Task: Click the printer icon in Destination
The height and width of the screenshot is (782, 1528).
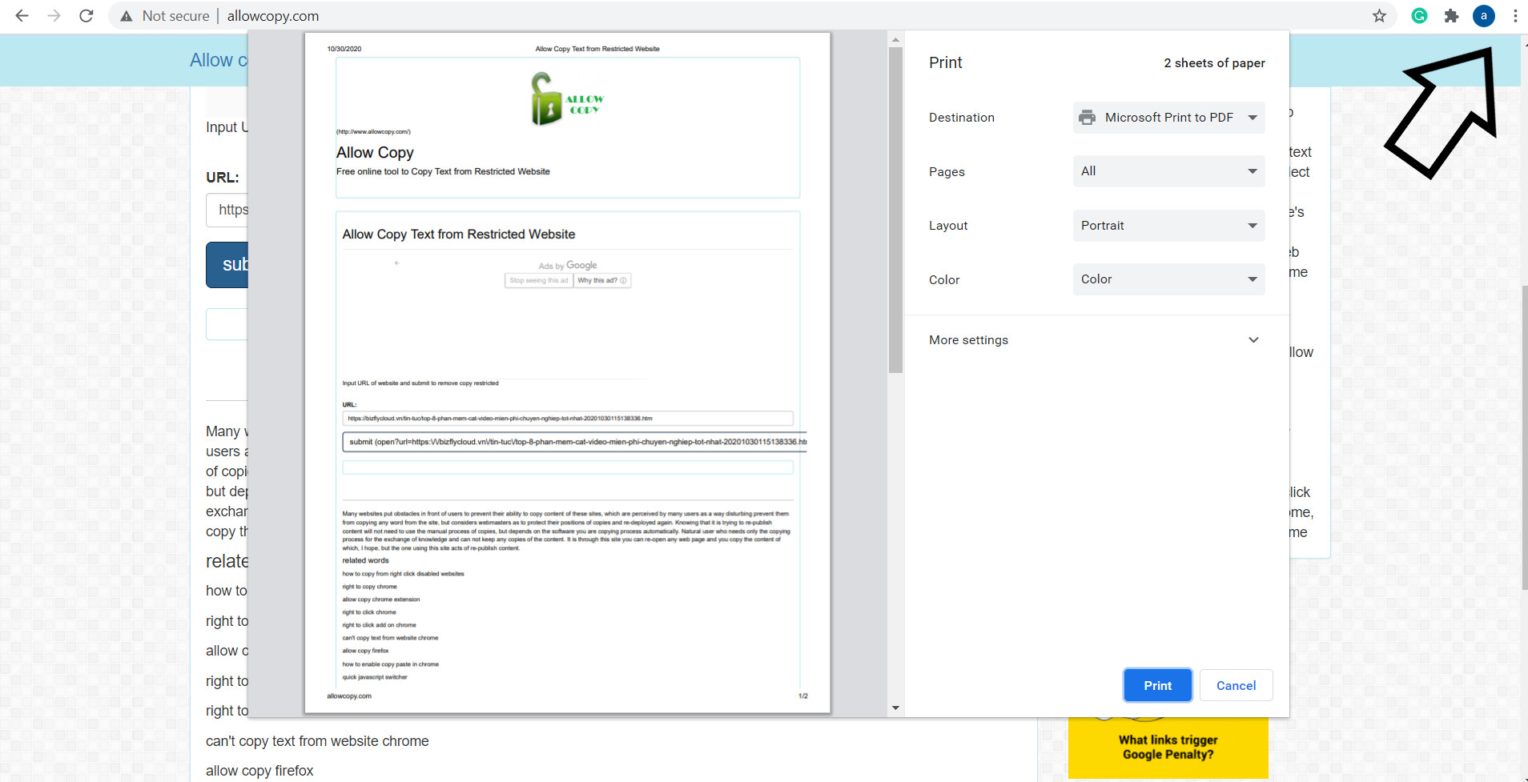Action: pos(1087,118)
